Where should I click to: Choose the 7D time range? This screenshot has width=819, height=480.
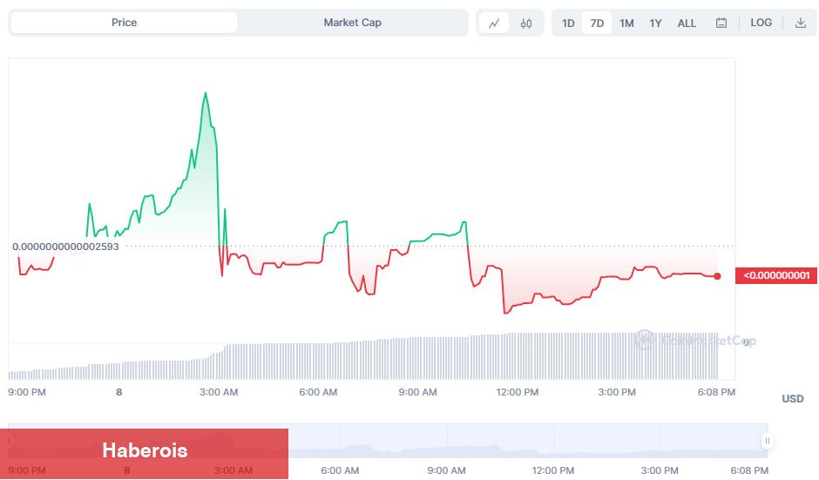tap(597, 23)
